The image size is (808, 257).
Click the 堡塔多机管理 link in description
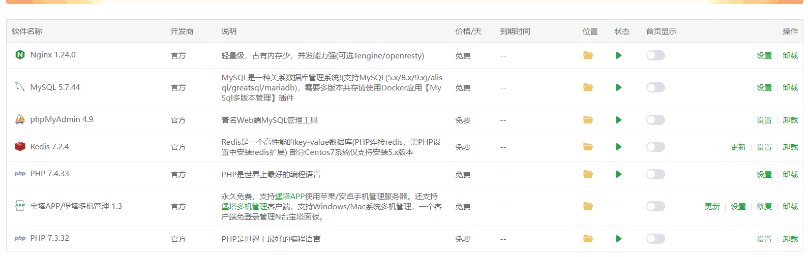click(x=244, y=207)
